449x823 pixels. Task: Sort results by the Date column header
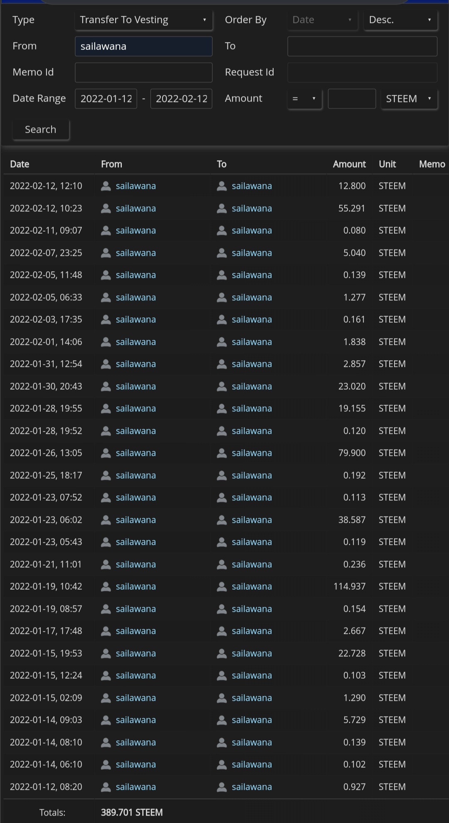pos(20,164)
